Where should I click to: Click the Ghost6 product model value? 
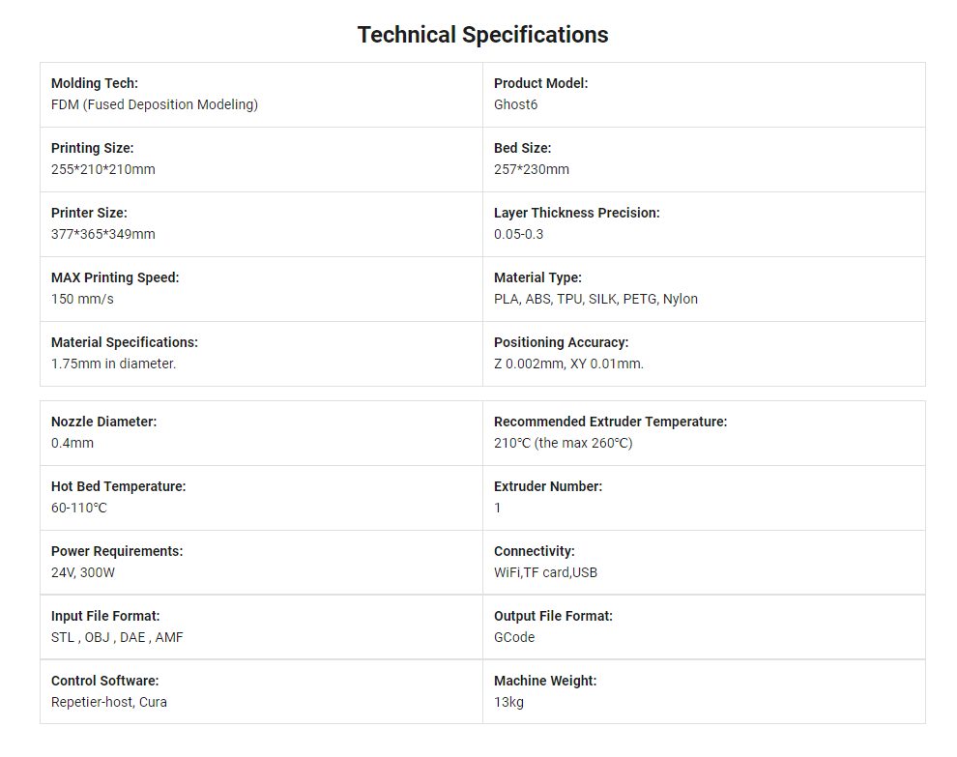[x=515, y=104]
